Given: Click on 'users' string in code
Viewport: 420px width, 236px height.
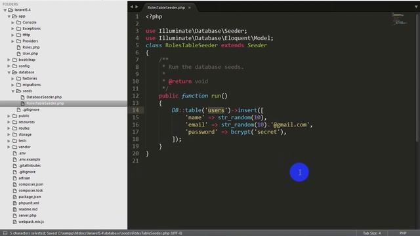Looking at the screenshot, I should [216, 110].
